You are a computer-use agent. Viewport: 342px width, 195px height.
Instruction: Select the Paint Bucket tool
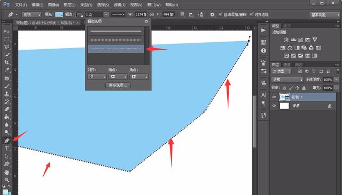point(7,117)
